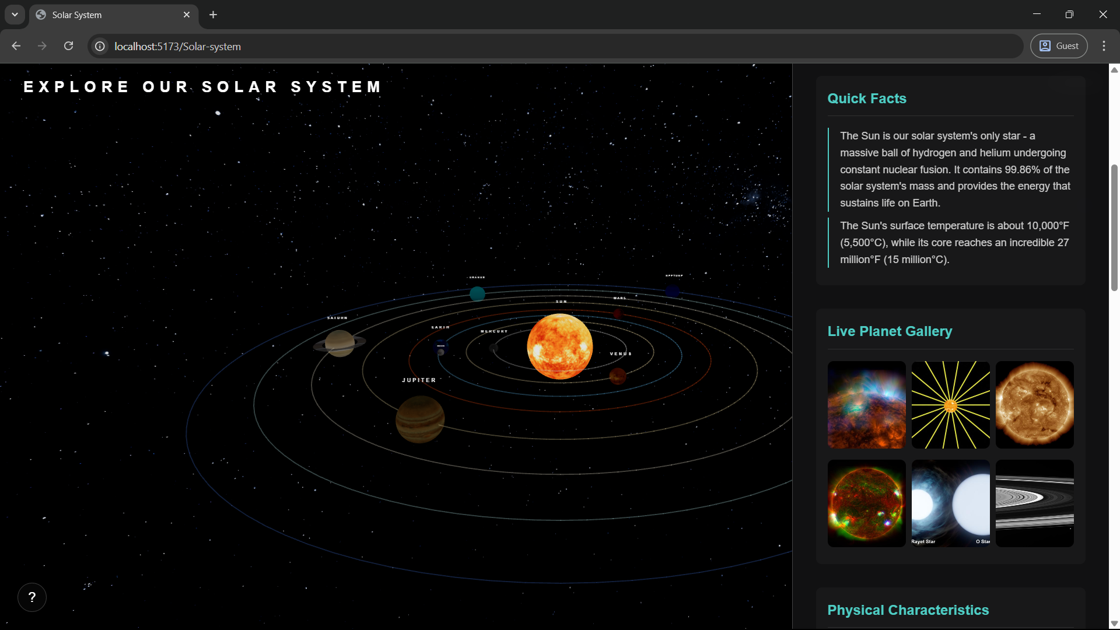Click the help question mark button

[x=32, y=597]
